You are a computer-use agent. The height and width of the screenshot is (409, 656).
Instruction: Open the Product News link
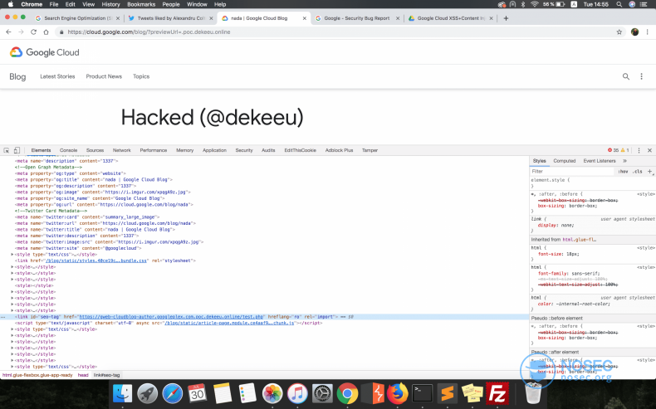pyautogui.click(x=104, y=76)
